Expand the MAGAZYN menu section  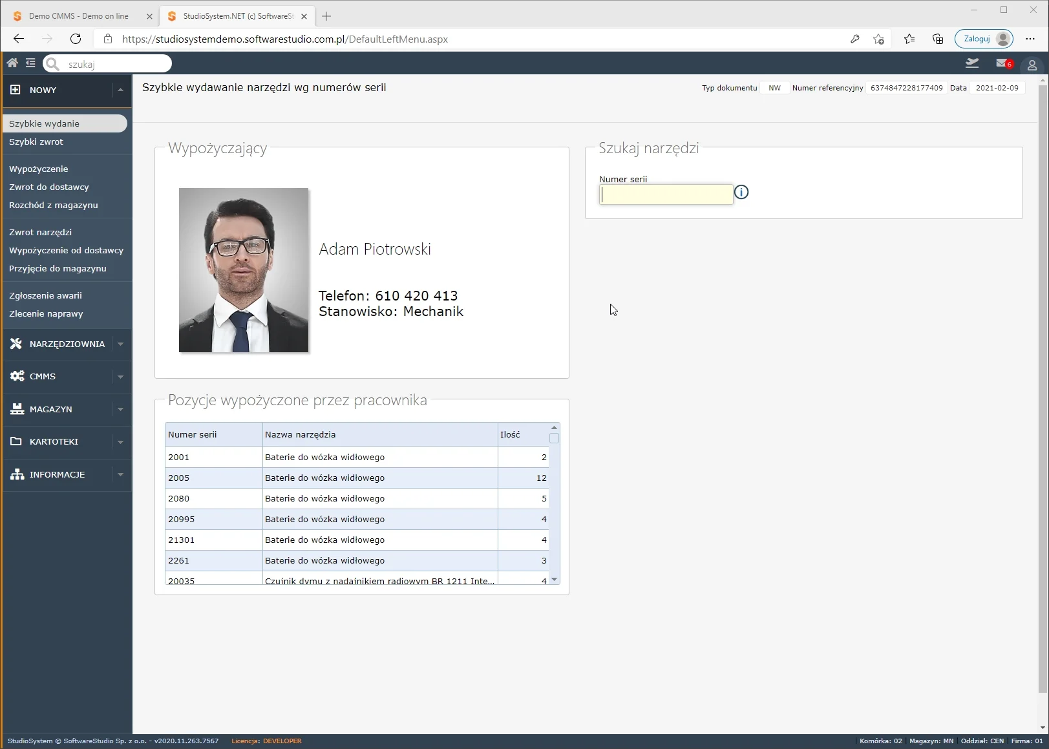(x=120, y=410)
